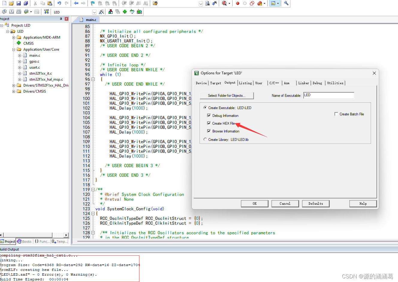This screenshot has width=398, height=282.
Task: Download to flash with LOAD icon
Action: click(46, 12)
